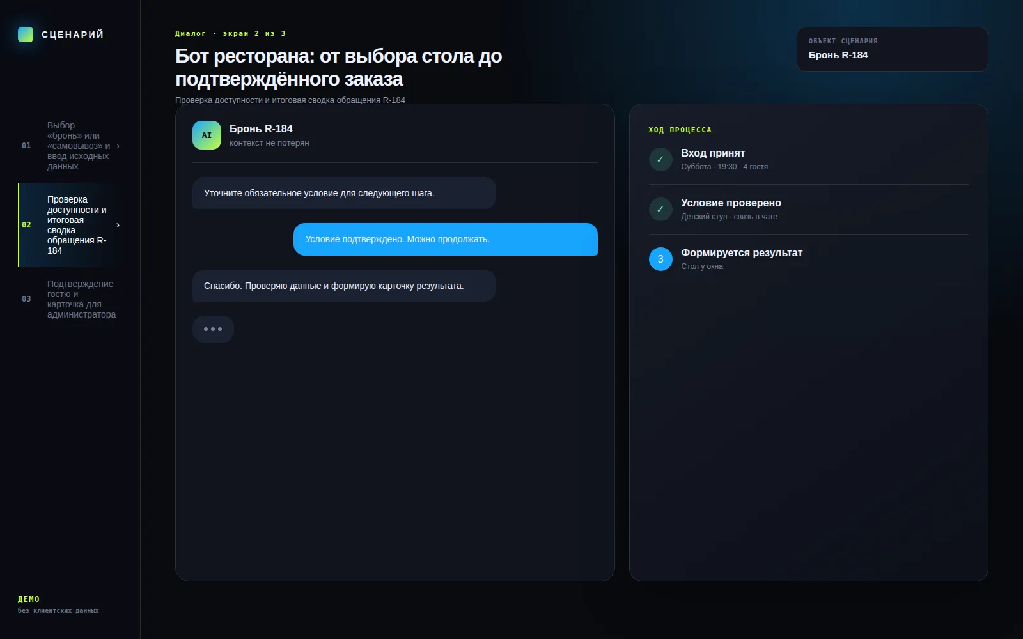Screen dimensions: 1023x639
Task: Expand step 01 chevron arrow
Action: pos(118,146)
